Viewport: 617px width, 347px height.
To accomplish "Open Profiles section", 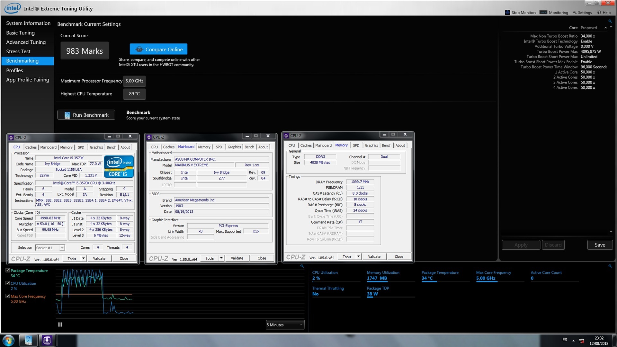I will [x=14, y=70].
